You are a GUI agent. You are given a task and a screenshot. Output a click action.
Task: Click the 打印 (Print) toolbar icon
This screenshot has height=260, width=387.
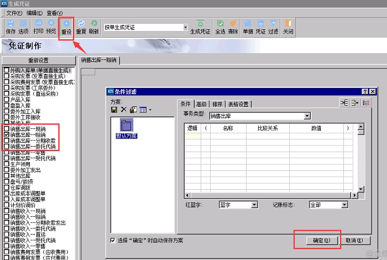click(38, 27)
